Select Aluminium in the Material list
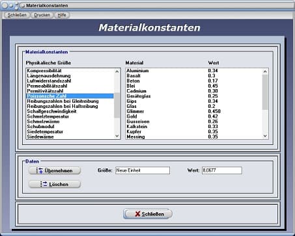 137,71
